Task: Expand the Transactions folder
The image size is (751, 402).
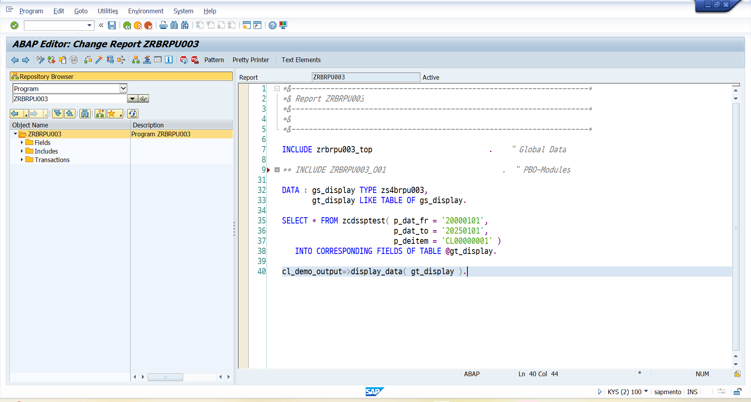Action: (x=22, y=160)
